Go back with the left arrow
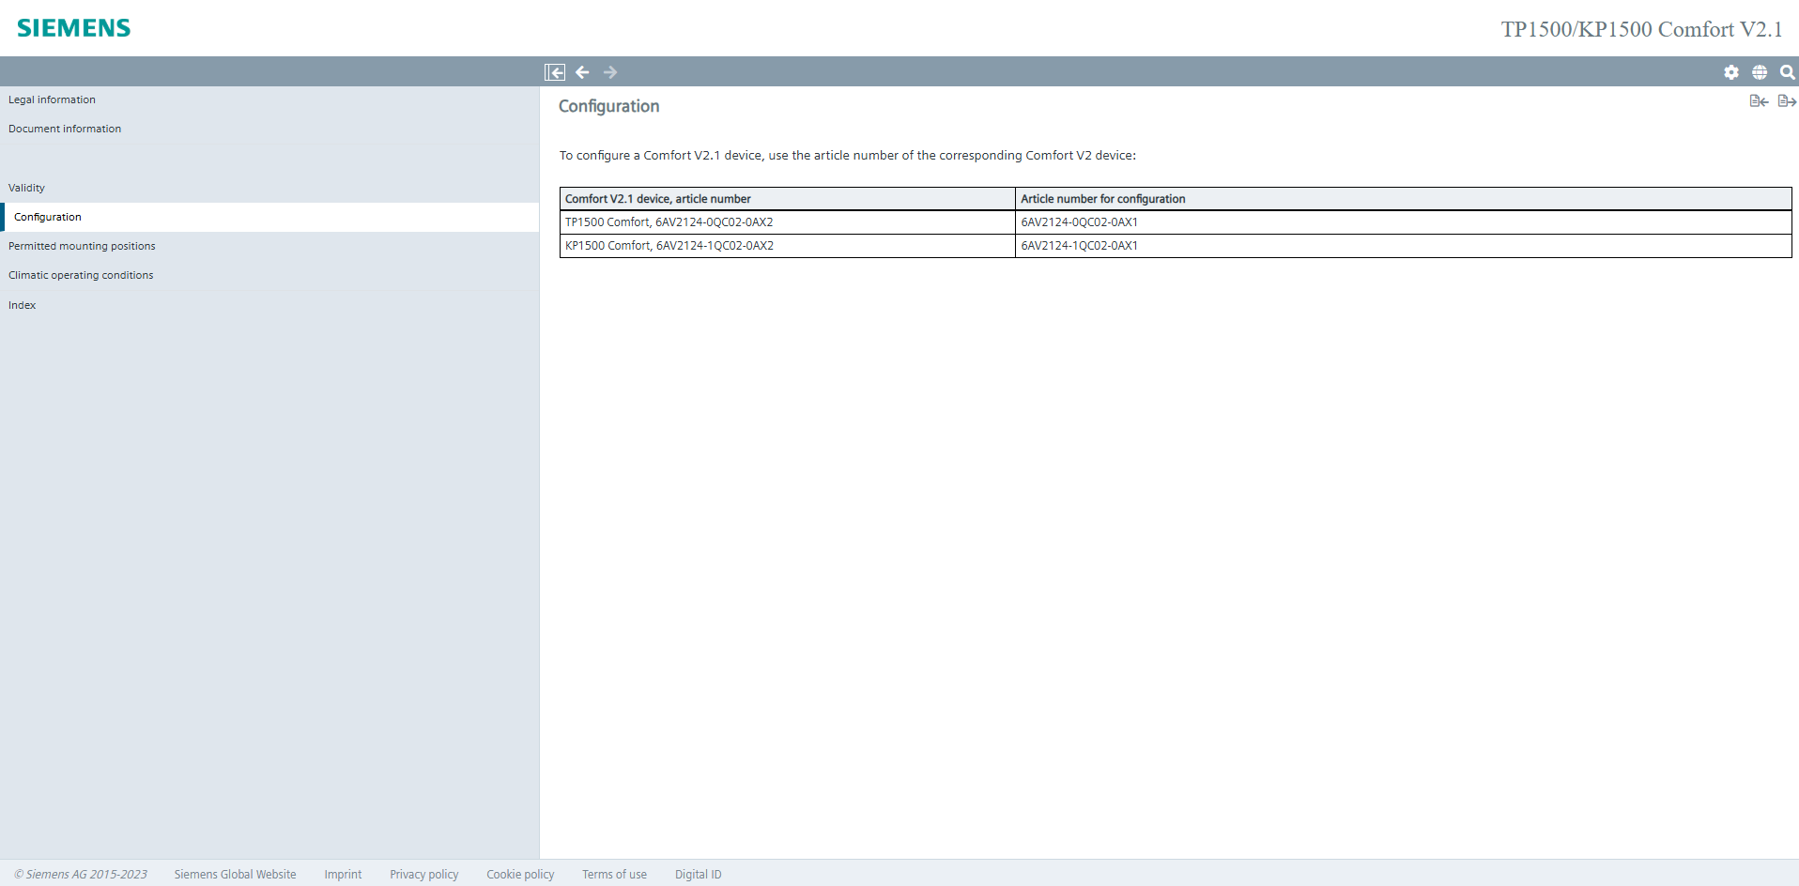Image resolution: width=1799 pixels, height=886 pixels. pyautogui.click(x=582, y=72)
